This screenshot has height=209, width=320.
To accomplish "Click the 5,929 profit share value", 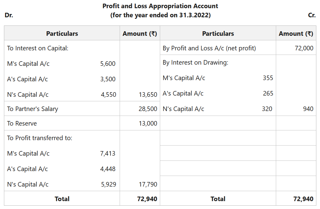I will coord(108,184).
